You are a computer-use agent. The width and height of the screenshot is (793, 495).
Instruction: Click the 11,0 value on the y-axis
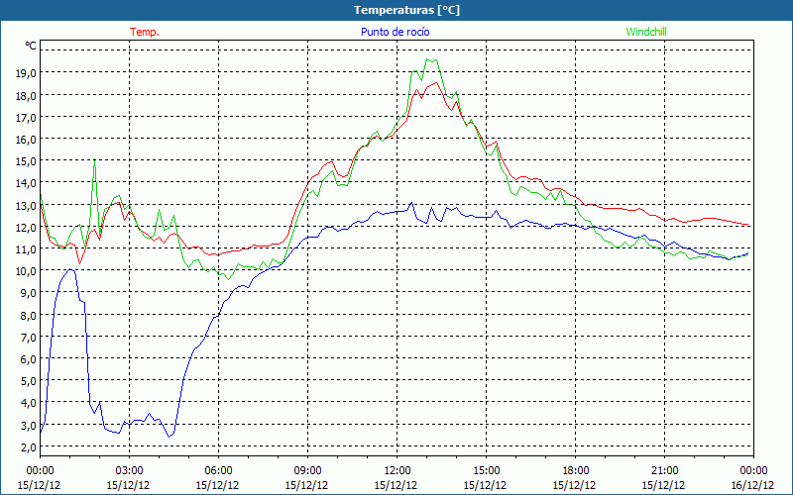(x=26, y=249)
